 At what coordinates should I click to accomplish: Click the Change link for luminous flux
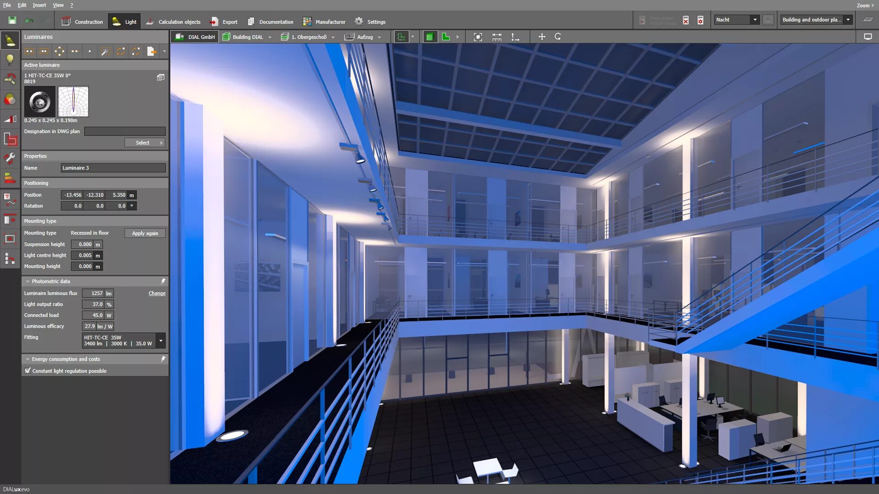(x=157, y=293)
